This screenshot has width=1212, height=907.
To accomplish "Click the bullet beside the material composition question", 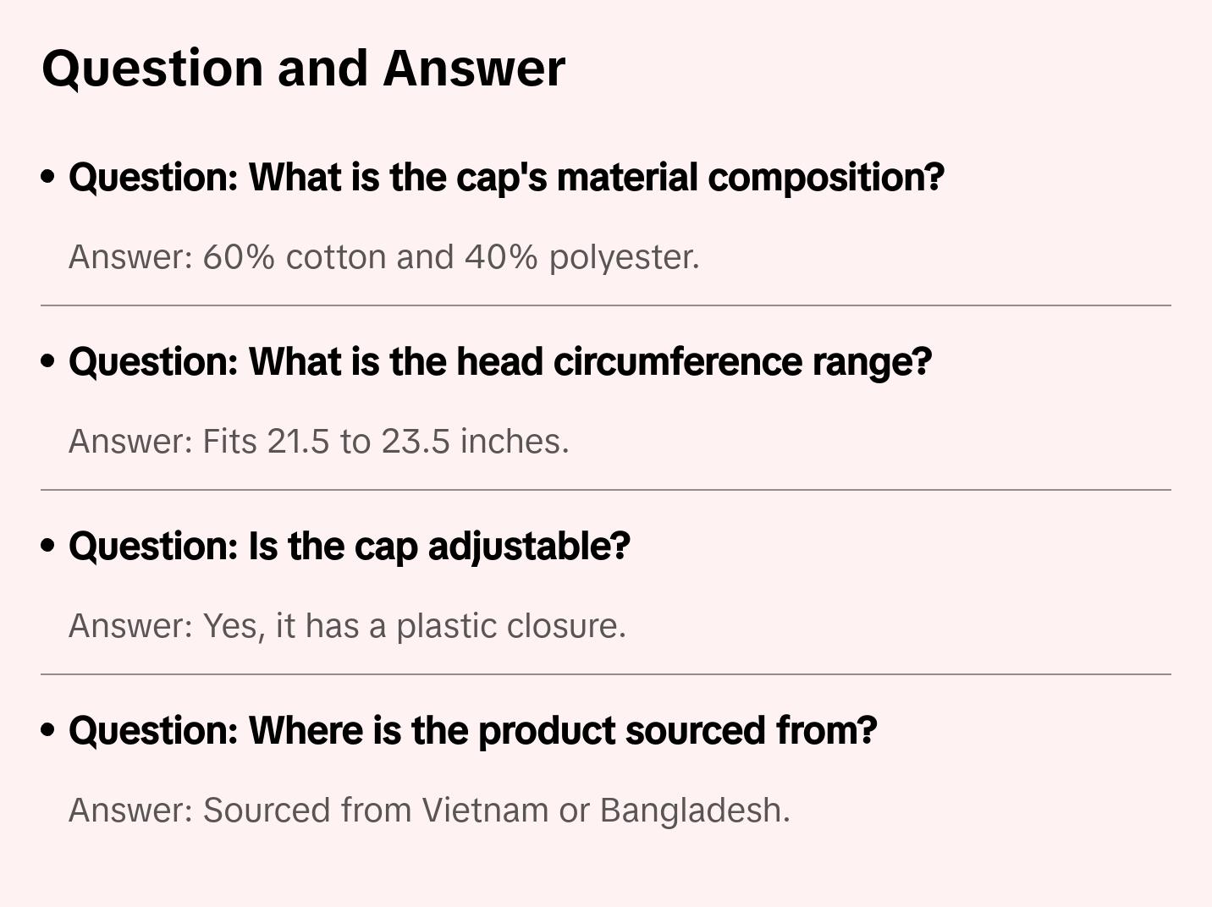I will point(48,178).
